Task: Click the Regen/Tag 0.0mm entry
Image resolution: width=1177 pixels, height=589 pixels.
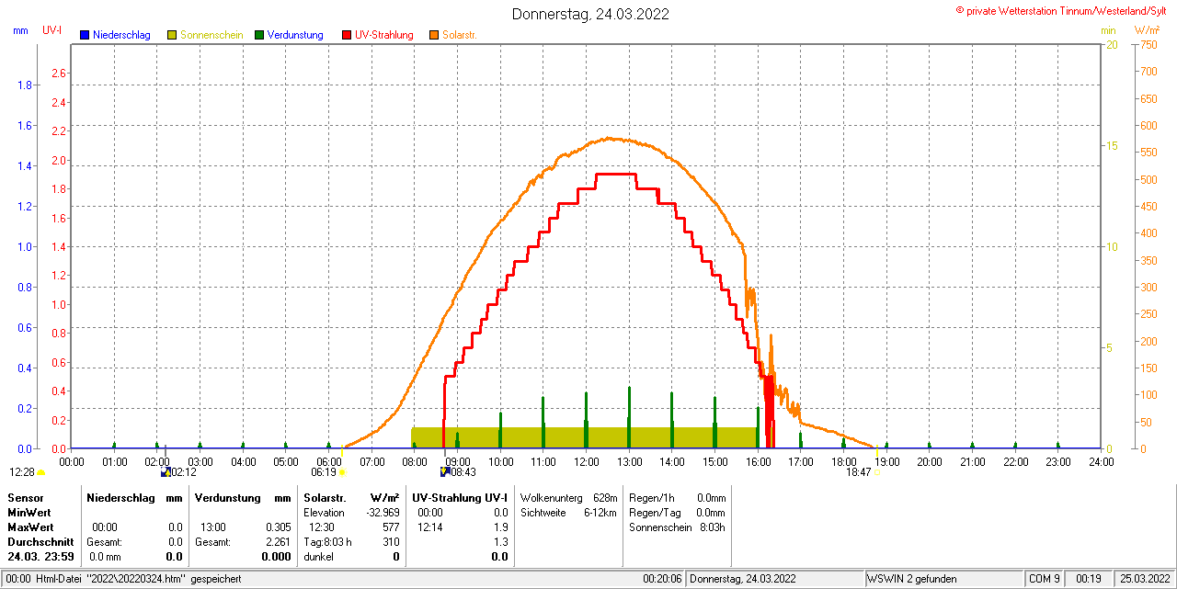Action: [678, 512]
